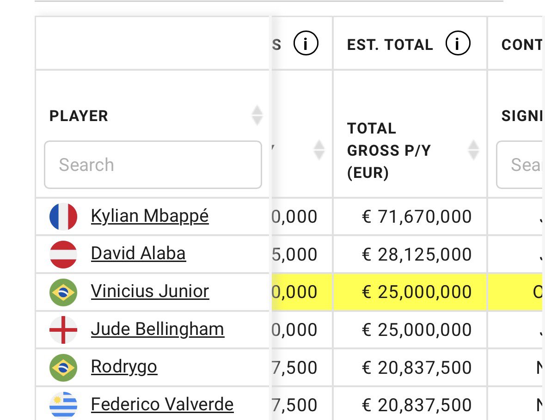The height and width of the screenshot is (420, 545).
Task: Sort table by PLAYER column arrows
Action: (257, 115)
